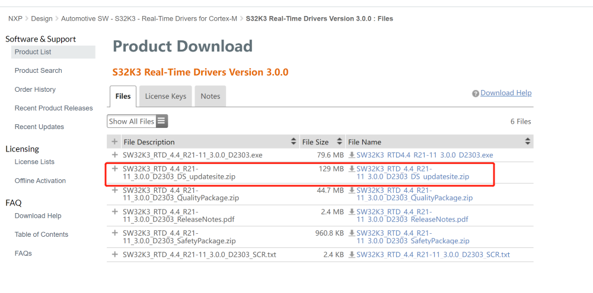Click the 2.4 KB file size cell
593x293 pixels.
click(333, 255)
